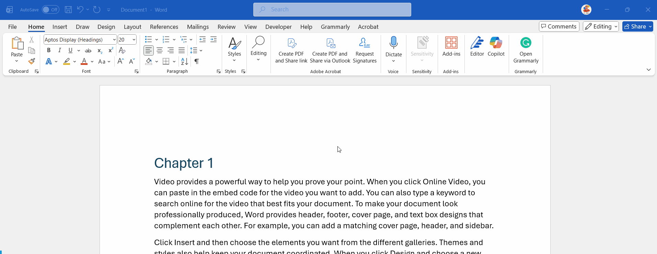Open the highlight color dropdown arrow

74,61
